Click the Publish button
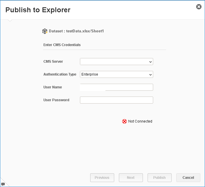205x187 pixels. click(160, 178)
